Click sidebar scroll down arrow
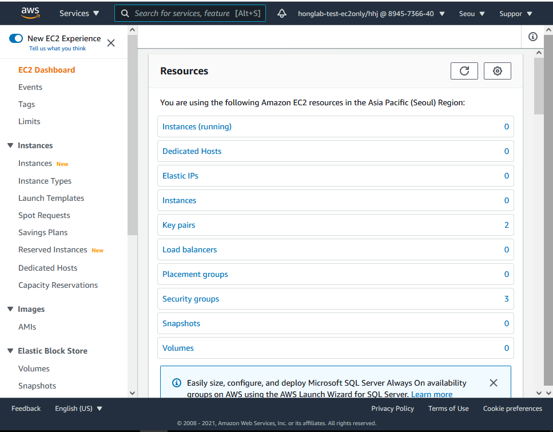553x432 pixels. pyautogui.click(x=132, y=393)
